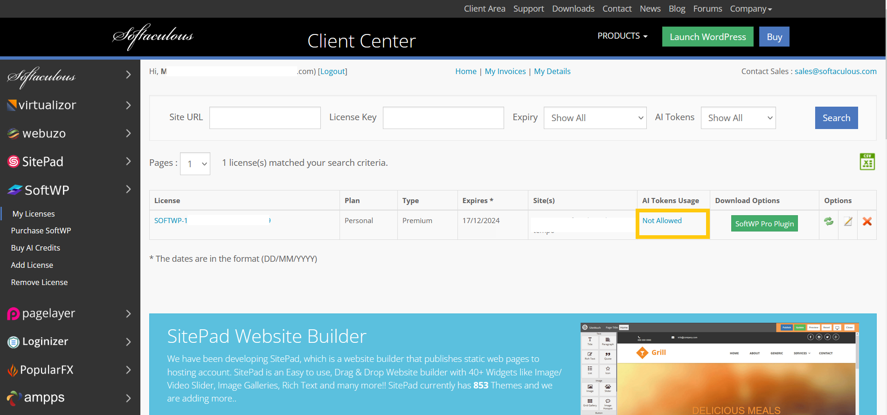
Task: Expand the SitePad sidebar chevron
Action: click(128, 161)
